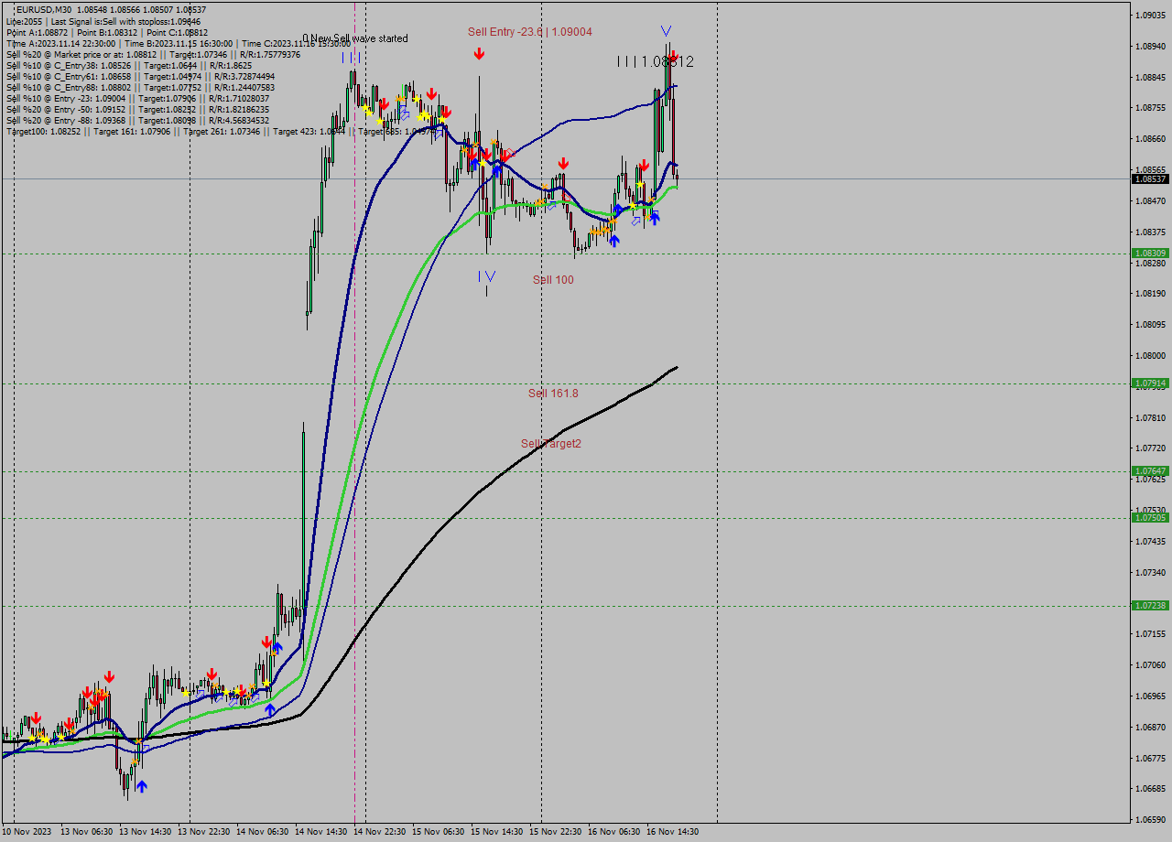Viewport: 1172px width, 842px height.
Task: Click the 1.06590 price scale value
Action: click(1150, 819)
